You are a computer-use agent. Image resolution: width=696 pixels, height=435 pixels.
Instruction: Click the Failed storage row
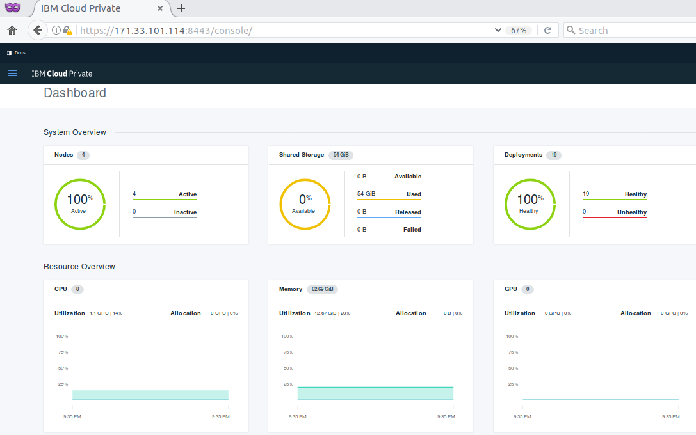coord(389,230)
